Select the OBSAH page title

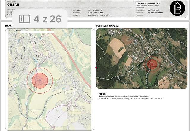tap(13, 5)
